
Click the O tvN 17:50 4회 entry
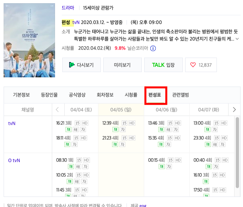pyautogui.click(x=202, y=190)
